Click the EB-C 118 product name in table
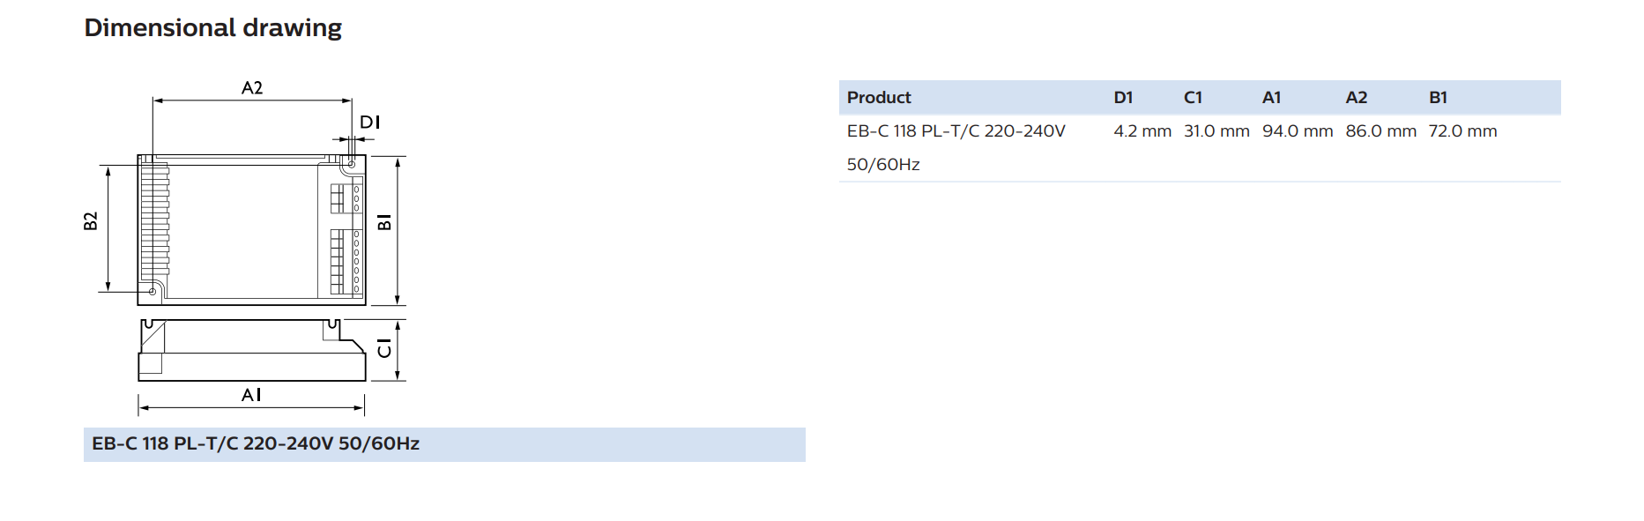The height and width of the screenshot is (521, 1644). click(x=956, y=147)
